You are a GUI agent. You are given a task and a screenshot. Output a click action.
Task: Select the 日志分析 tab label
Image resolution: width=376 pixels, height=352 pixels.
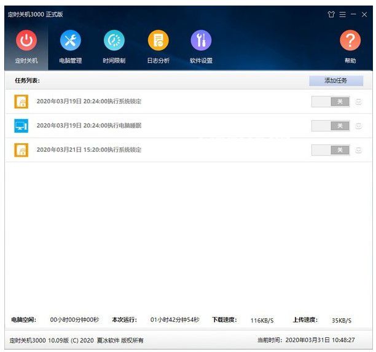click(x=159, y=60)
